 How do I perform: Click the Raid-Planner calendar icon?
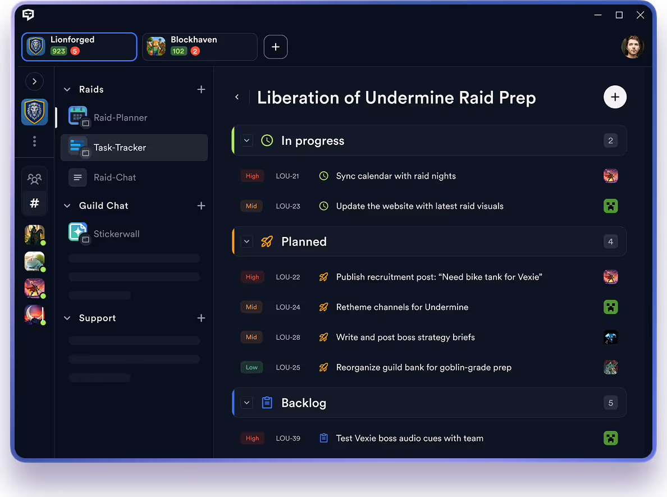[78, 116]
